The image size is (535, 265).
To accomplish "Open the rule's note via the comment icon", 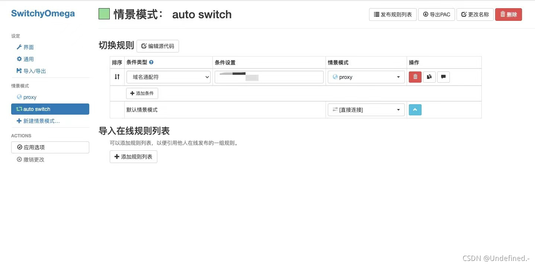I will click(443, 77).
